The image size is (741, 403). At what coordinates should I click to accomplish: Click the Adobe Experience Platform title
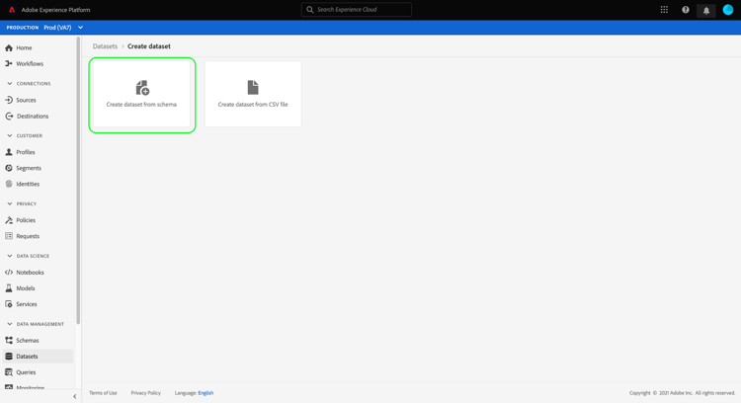coord(55,10)
